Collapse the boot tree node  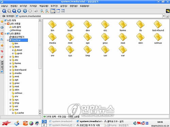pos(10,47)
